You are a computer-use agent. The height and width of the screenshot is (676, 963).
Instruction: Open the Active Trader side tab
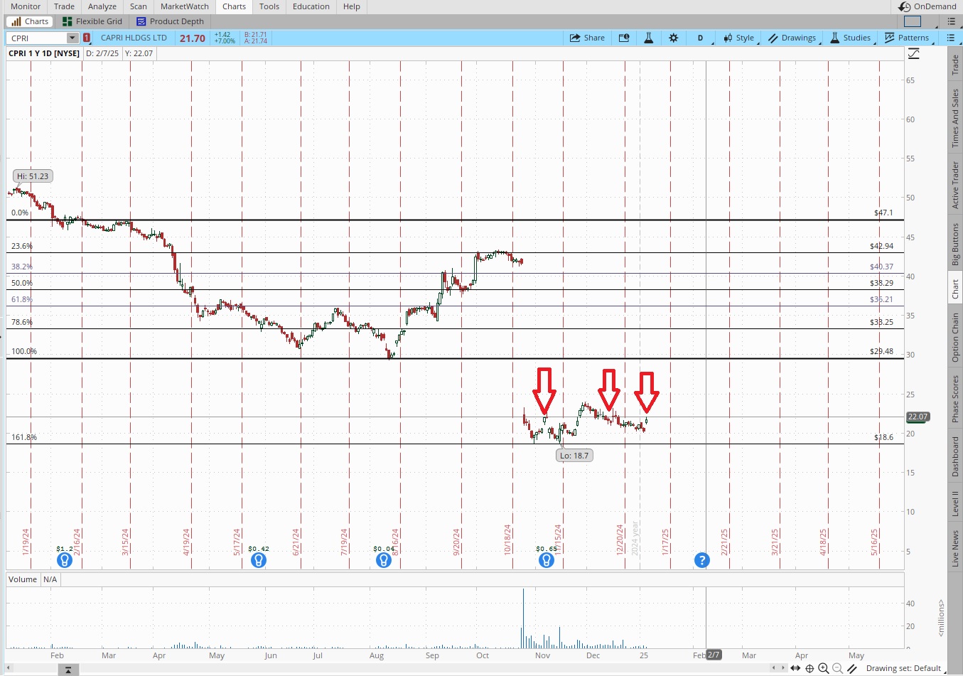pyautogui.click(x=955, y=185)
